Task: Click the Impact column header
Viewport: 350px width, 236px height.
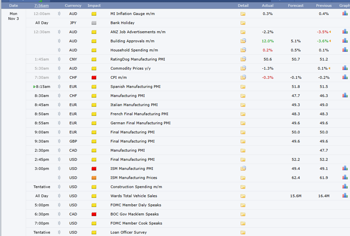Action: coord(94,6)
